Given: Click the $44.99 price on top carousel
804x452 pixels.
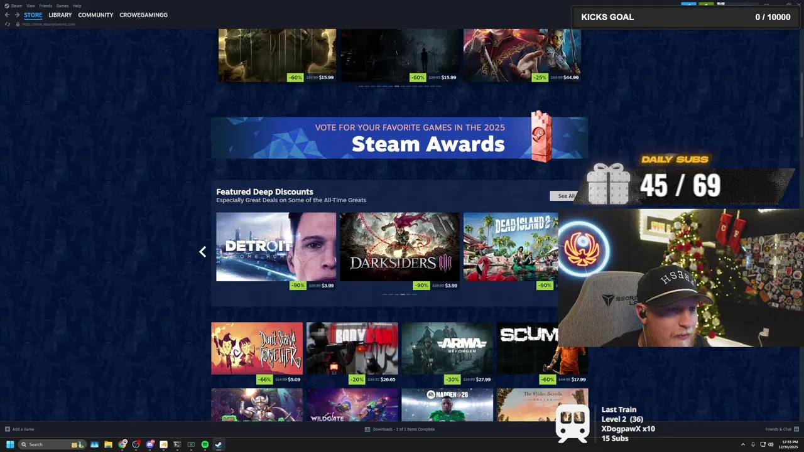Looking at the screenshot, I should (571, 78).
